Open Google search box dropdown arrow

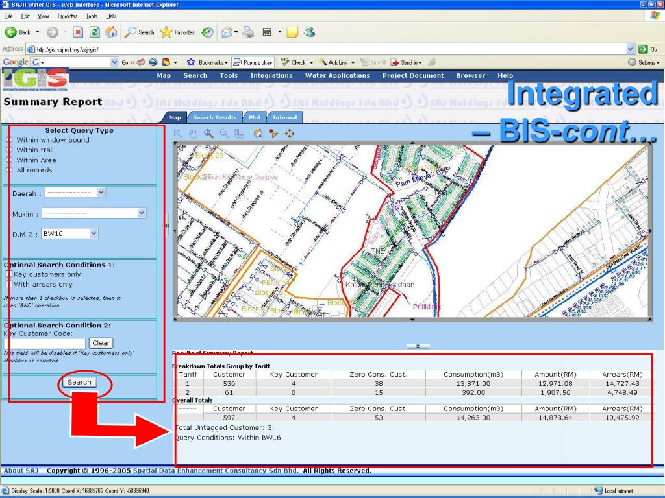coord(114,62)
